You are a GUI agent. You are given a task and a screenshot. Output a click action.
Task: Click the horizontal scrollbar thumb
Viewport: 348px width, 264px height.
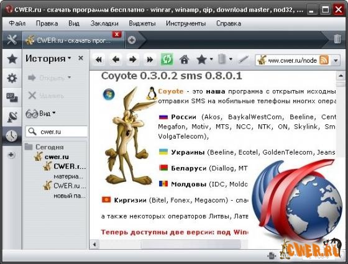(191, 245)
